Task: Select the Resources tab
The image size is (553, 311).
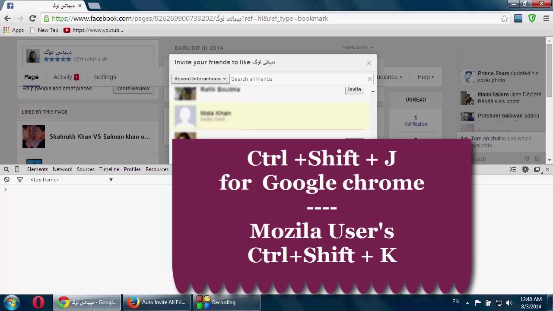Action: [157, 169]
